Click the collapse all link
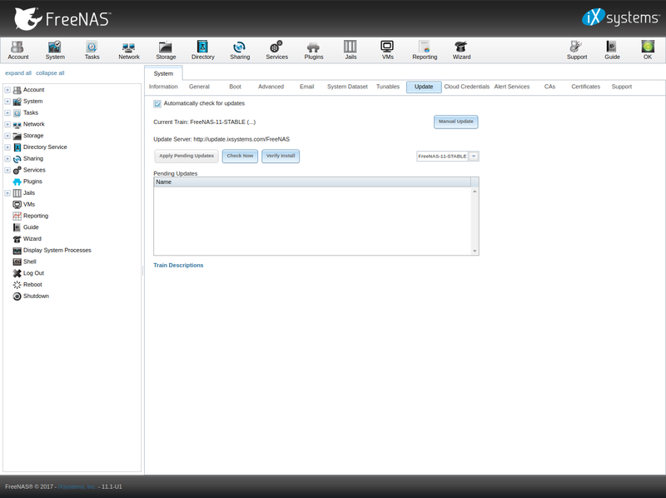Viewport: 666px width, 498px height. [x=50, y=73]
